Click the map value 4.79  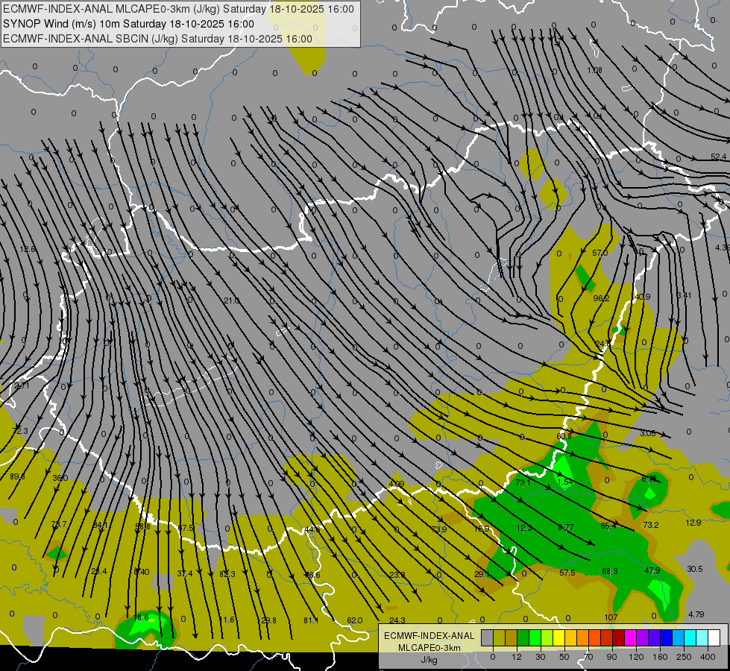(x=696, y=614)
